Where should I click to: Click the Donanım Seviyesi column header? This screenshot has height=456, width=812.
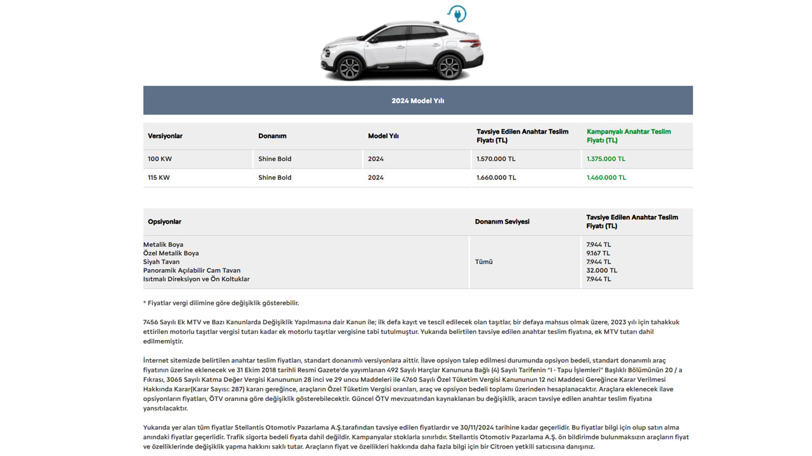[502, 222]
